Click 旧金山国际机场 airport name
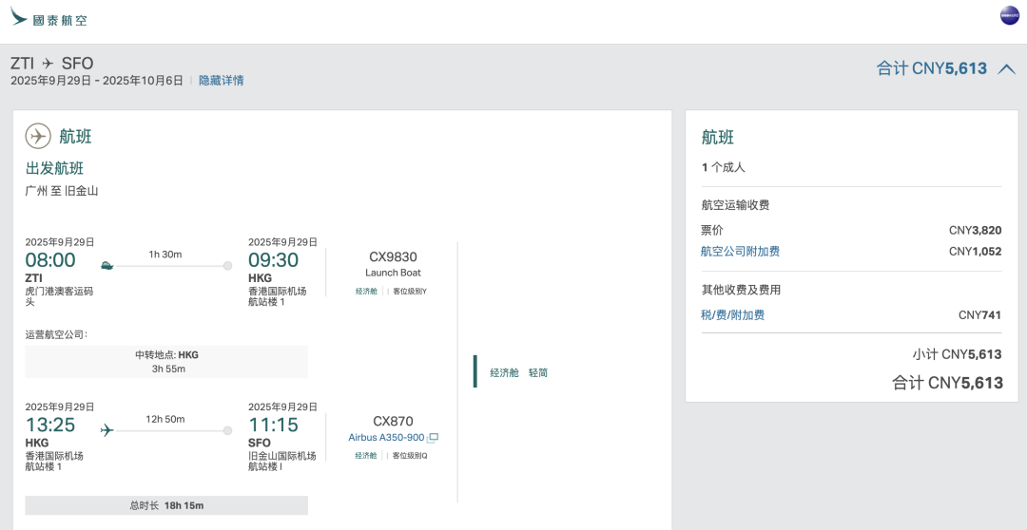The image size is (1027, 530). (x=281, y=455)
